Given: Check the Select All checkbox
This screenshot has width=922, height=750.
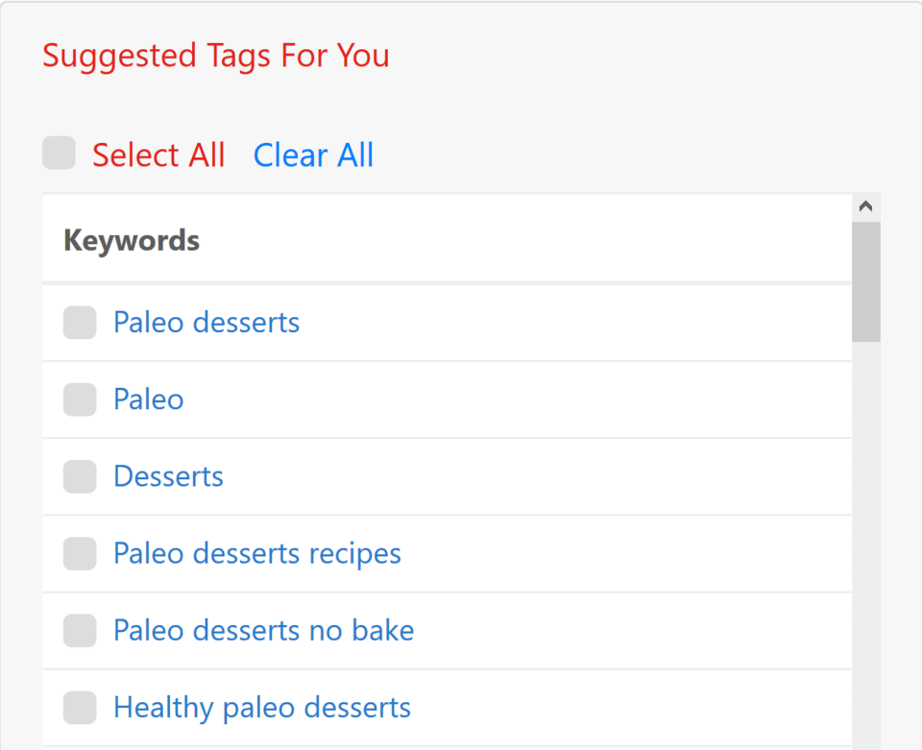Looking at the screenshot, I should (59, 153).
